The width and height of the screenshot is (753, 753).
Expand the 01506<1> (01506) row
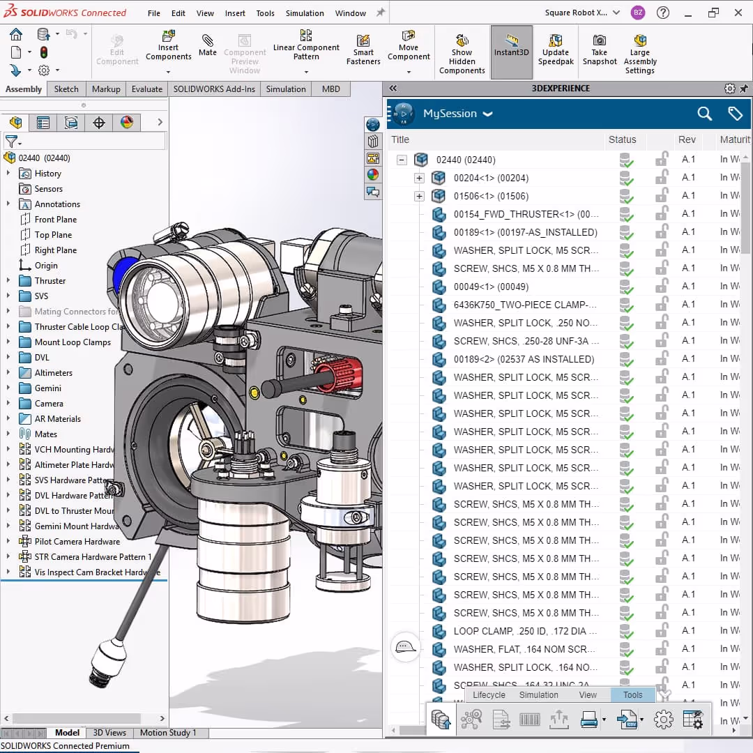[x=419, y=197]
